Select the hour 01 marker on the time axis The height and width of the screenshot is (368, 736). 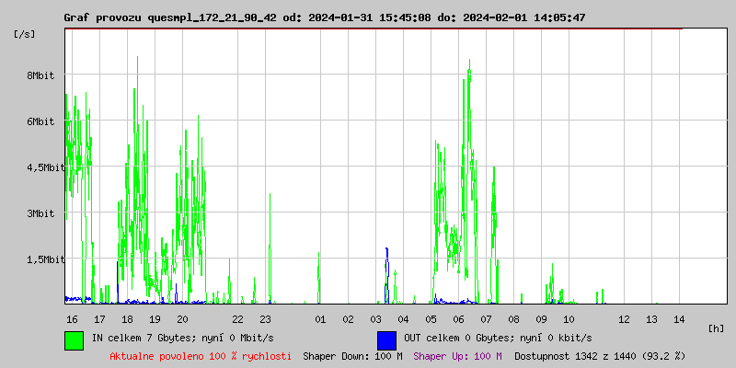coord(320,318)
